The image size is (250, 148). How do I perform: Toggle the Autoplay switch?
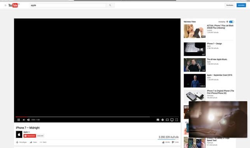pyautogui.click(x=231, y=22)
